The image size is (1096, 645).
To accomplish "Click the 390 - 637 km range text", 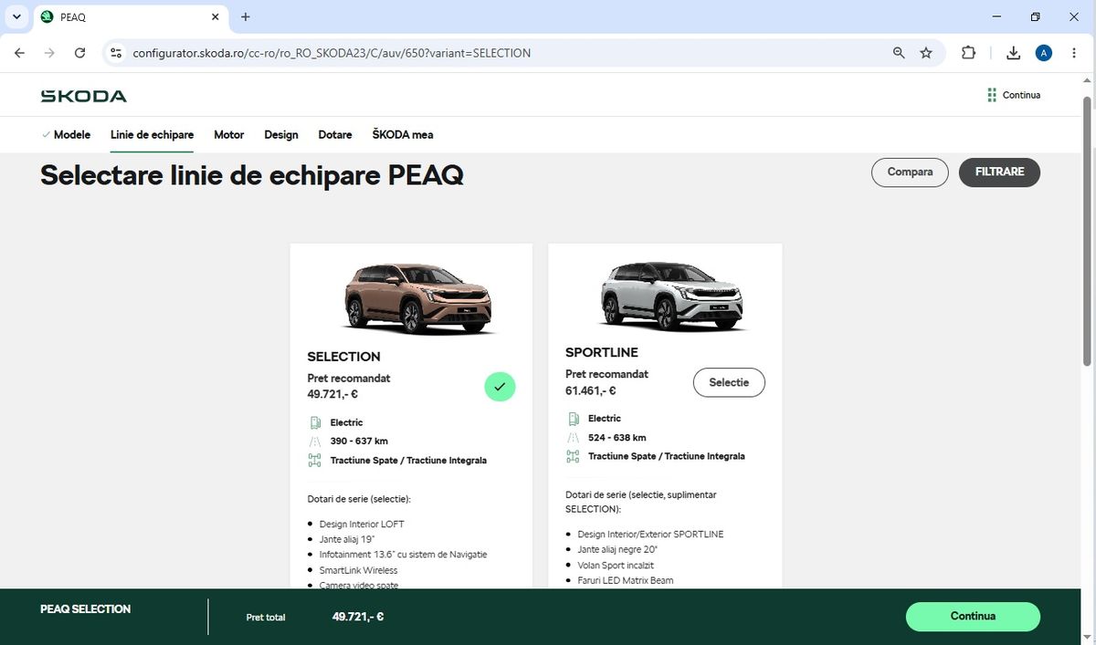I will coord(359,442).
